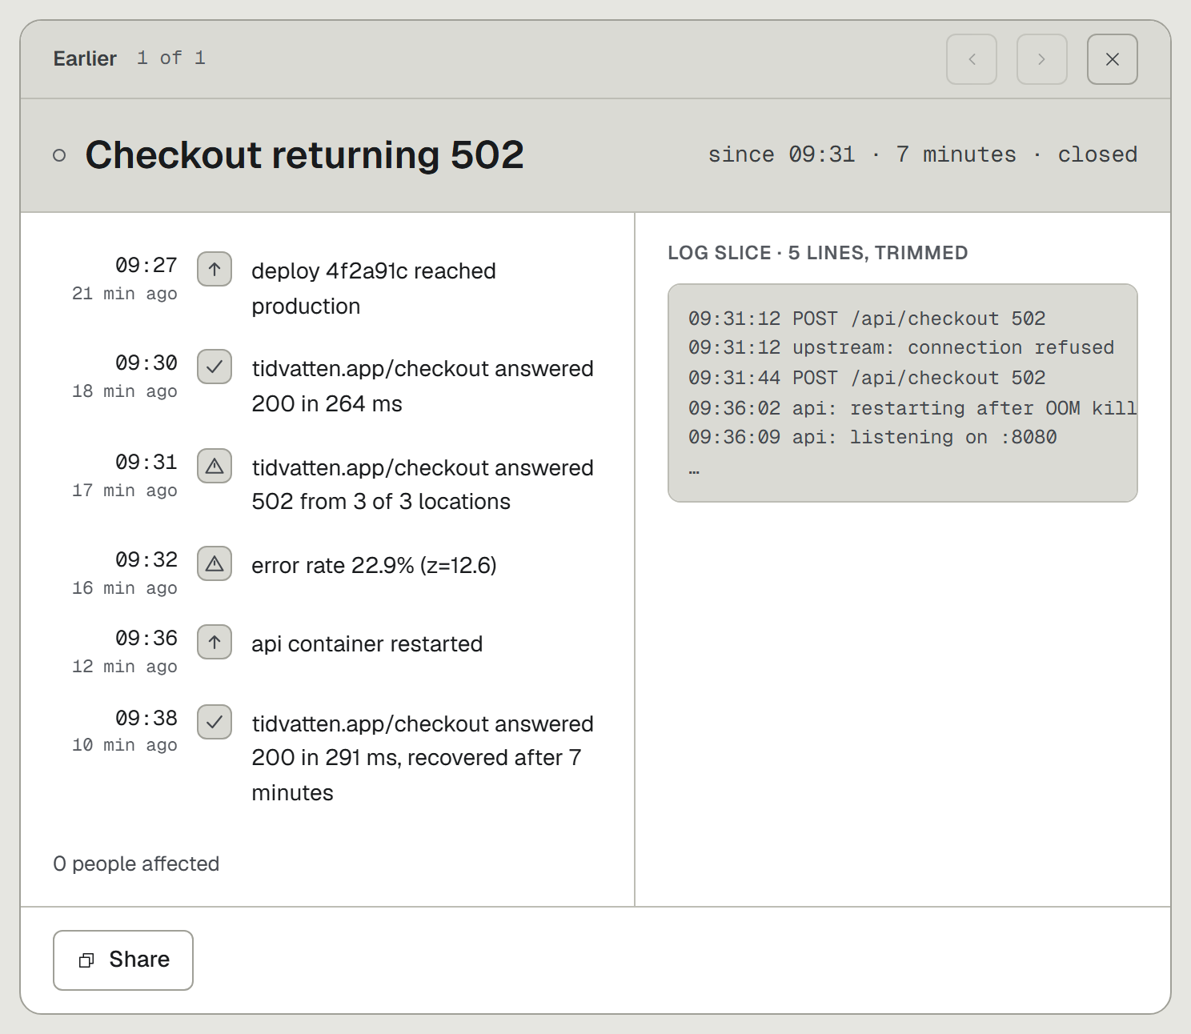Click the '10 min ago' timestamp
Image resolution: width=1191 pixels, height=1034 pixels.
(125, 745)
